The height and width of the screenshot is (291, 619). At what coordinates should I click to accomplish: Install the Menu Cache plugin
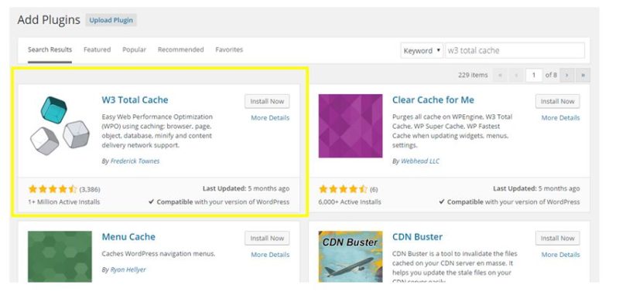(267, 239)
